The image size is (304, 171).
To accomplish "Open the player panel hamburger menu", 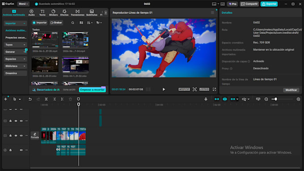I will tap(213, 12).
